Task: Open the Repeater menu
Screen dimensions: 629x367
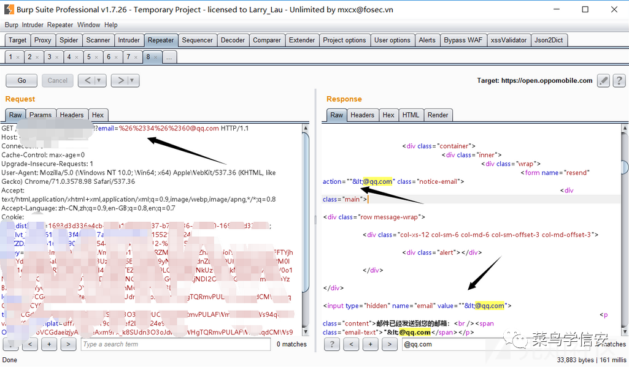Action: click(x=60, y=25)
